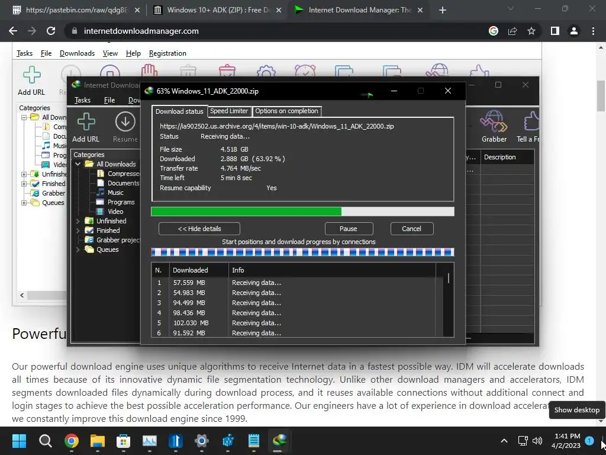Click Compressed category icon in dark tree
The width and height of the screenshot is (606, 455).
point(101,174)
